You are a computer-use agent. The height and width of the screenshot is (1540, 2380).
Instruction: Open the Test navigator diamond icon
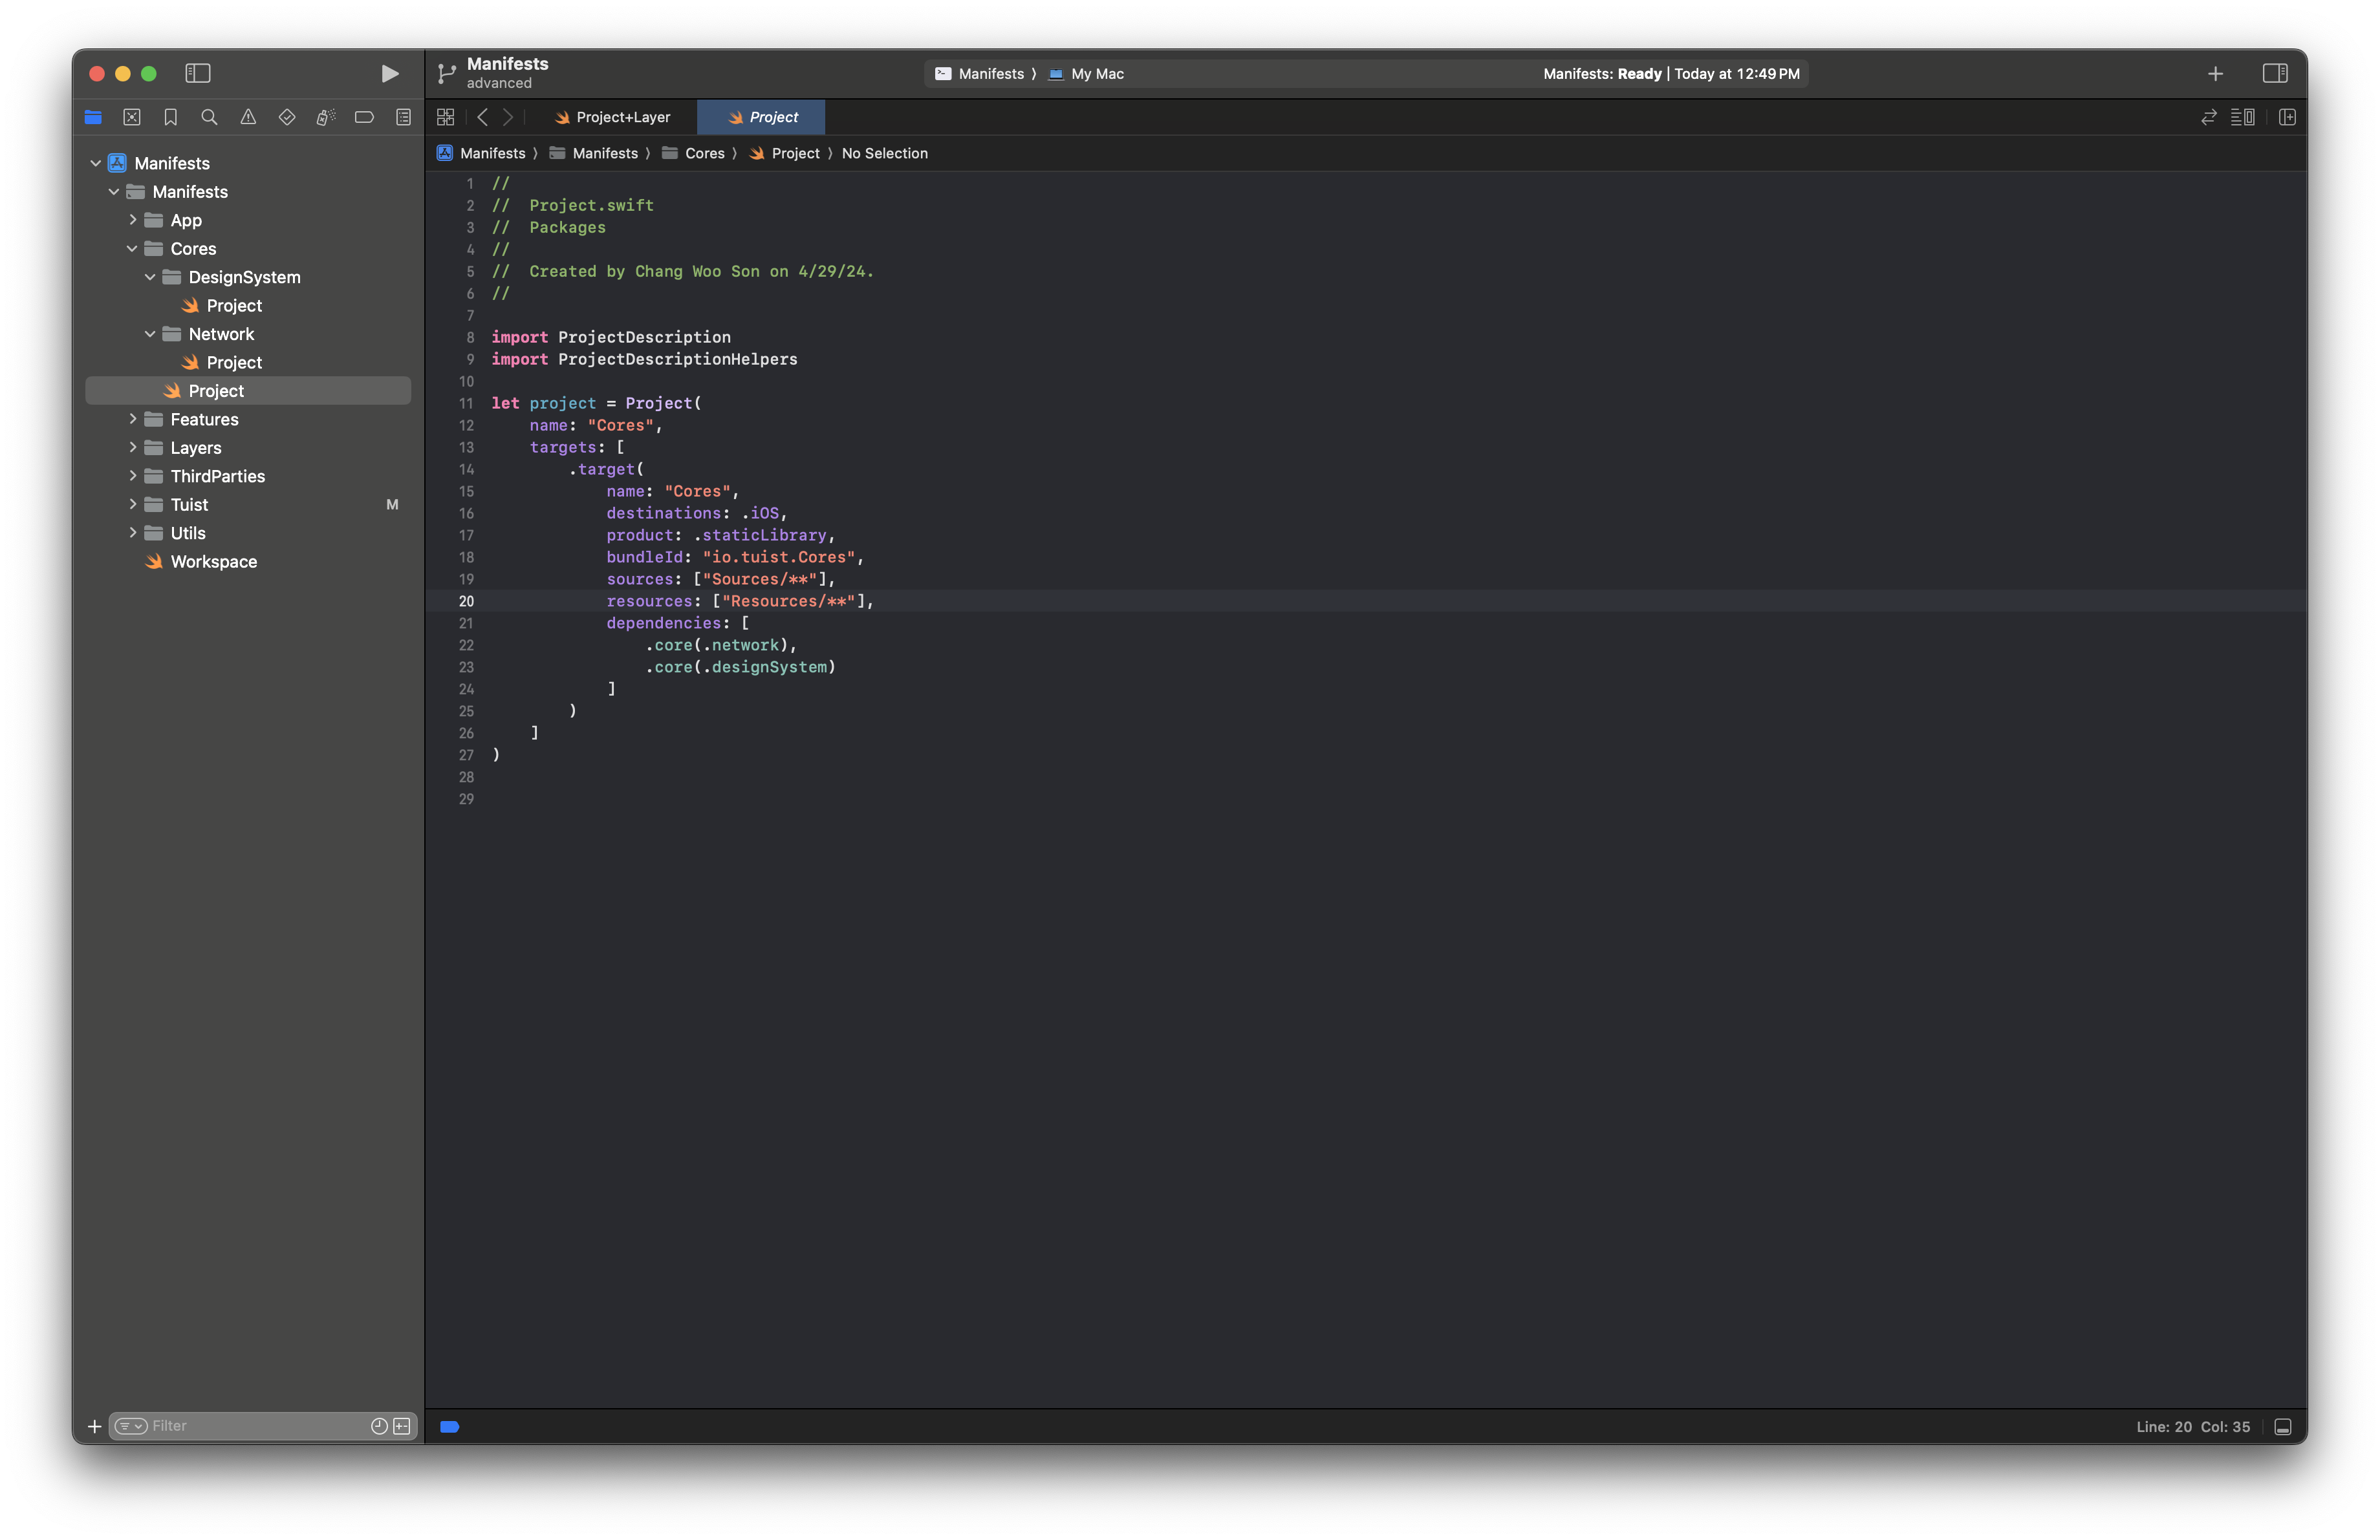[x=287, y=117]
